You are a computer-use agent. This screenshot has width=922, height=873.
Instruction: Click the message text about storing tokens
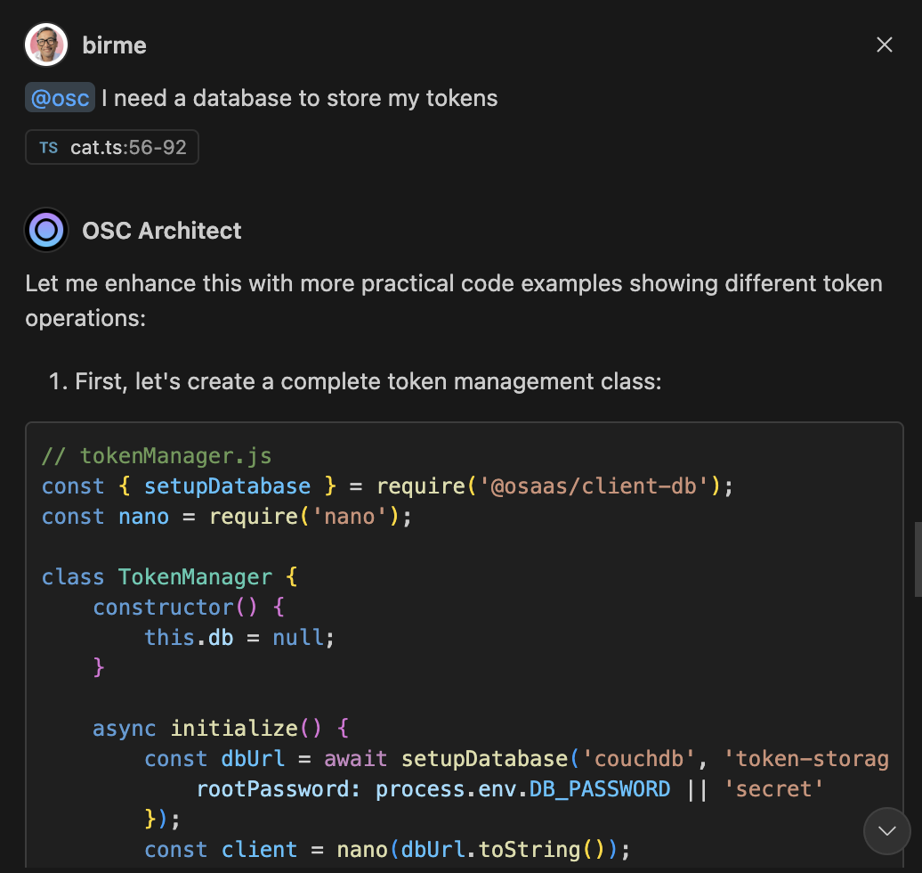tap(299, 98)
